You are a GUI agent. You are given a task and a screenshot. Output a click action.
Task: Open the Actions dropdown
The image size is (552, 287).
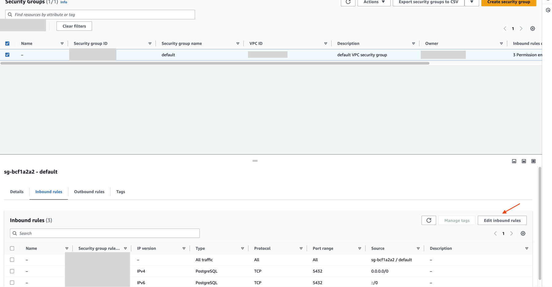click(x=374, y=2)
